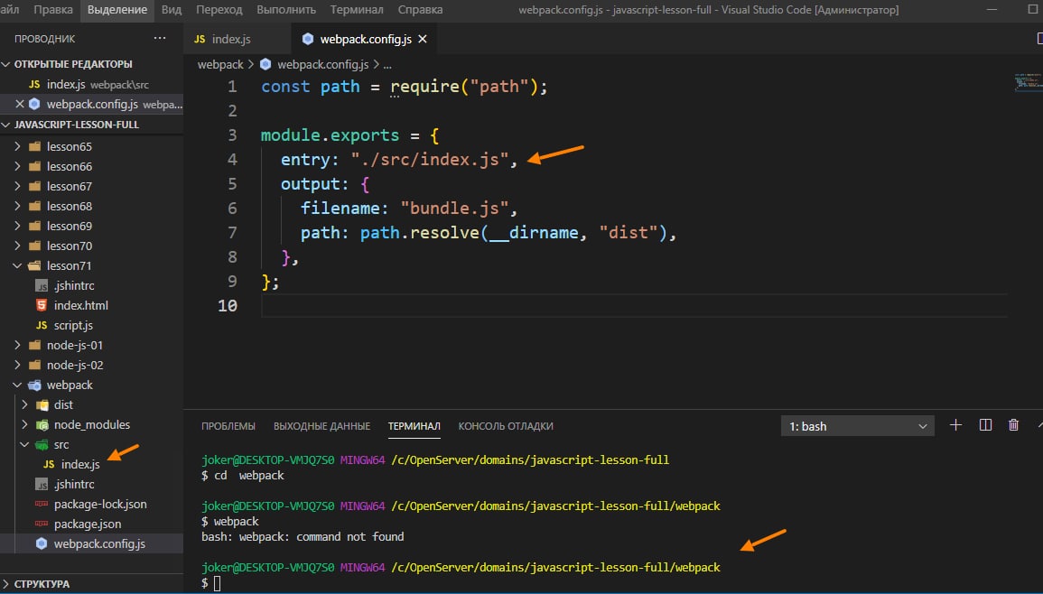Screen dimensions: 1043x594
Task: Switch to ТЕРМИНАЛ panel tab
Action: [414, 426]
